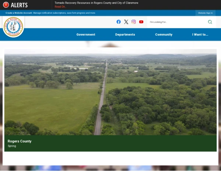Open the Community menu
Image resolution: width=221 pixels, height=177 pixels.
(x=164, y=35)
